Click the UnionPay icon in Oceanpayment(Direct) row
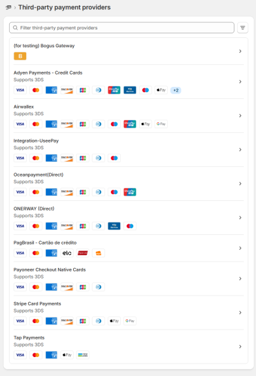256x376 pixels. pos(130,192)
